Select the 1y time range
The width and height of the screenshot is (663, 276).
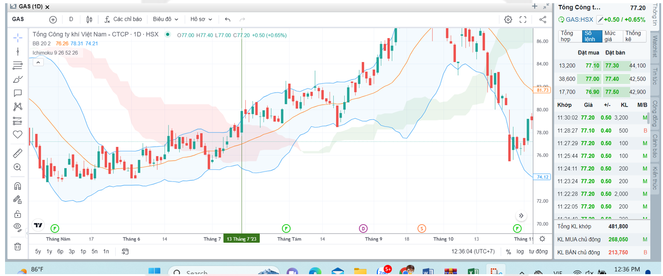pyautogui.click(x=49, y=251)
